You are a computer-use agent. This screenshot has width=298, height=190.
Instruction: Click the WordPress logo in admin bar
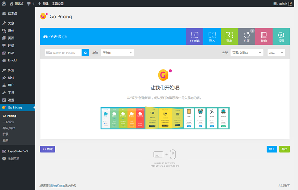[4, 4]
